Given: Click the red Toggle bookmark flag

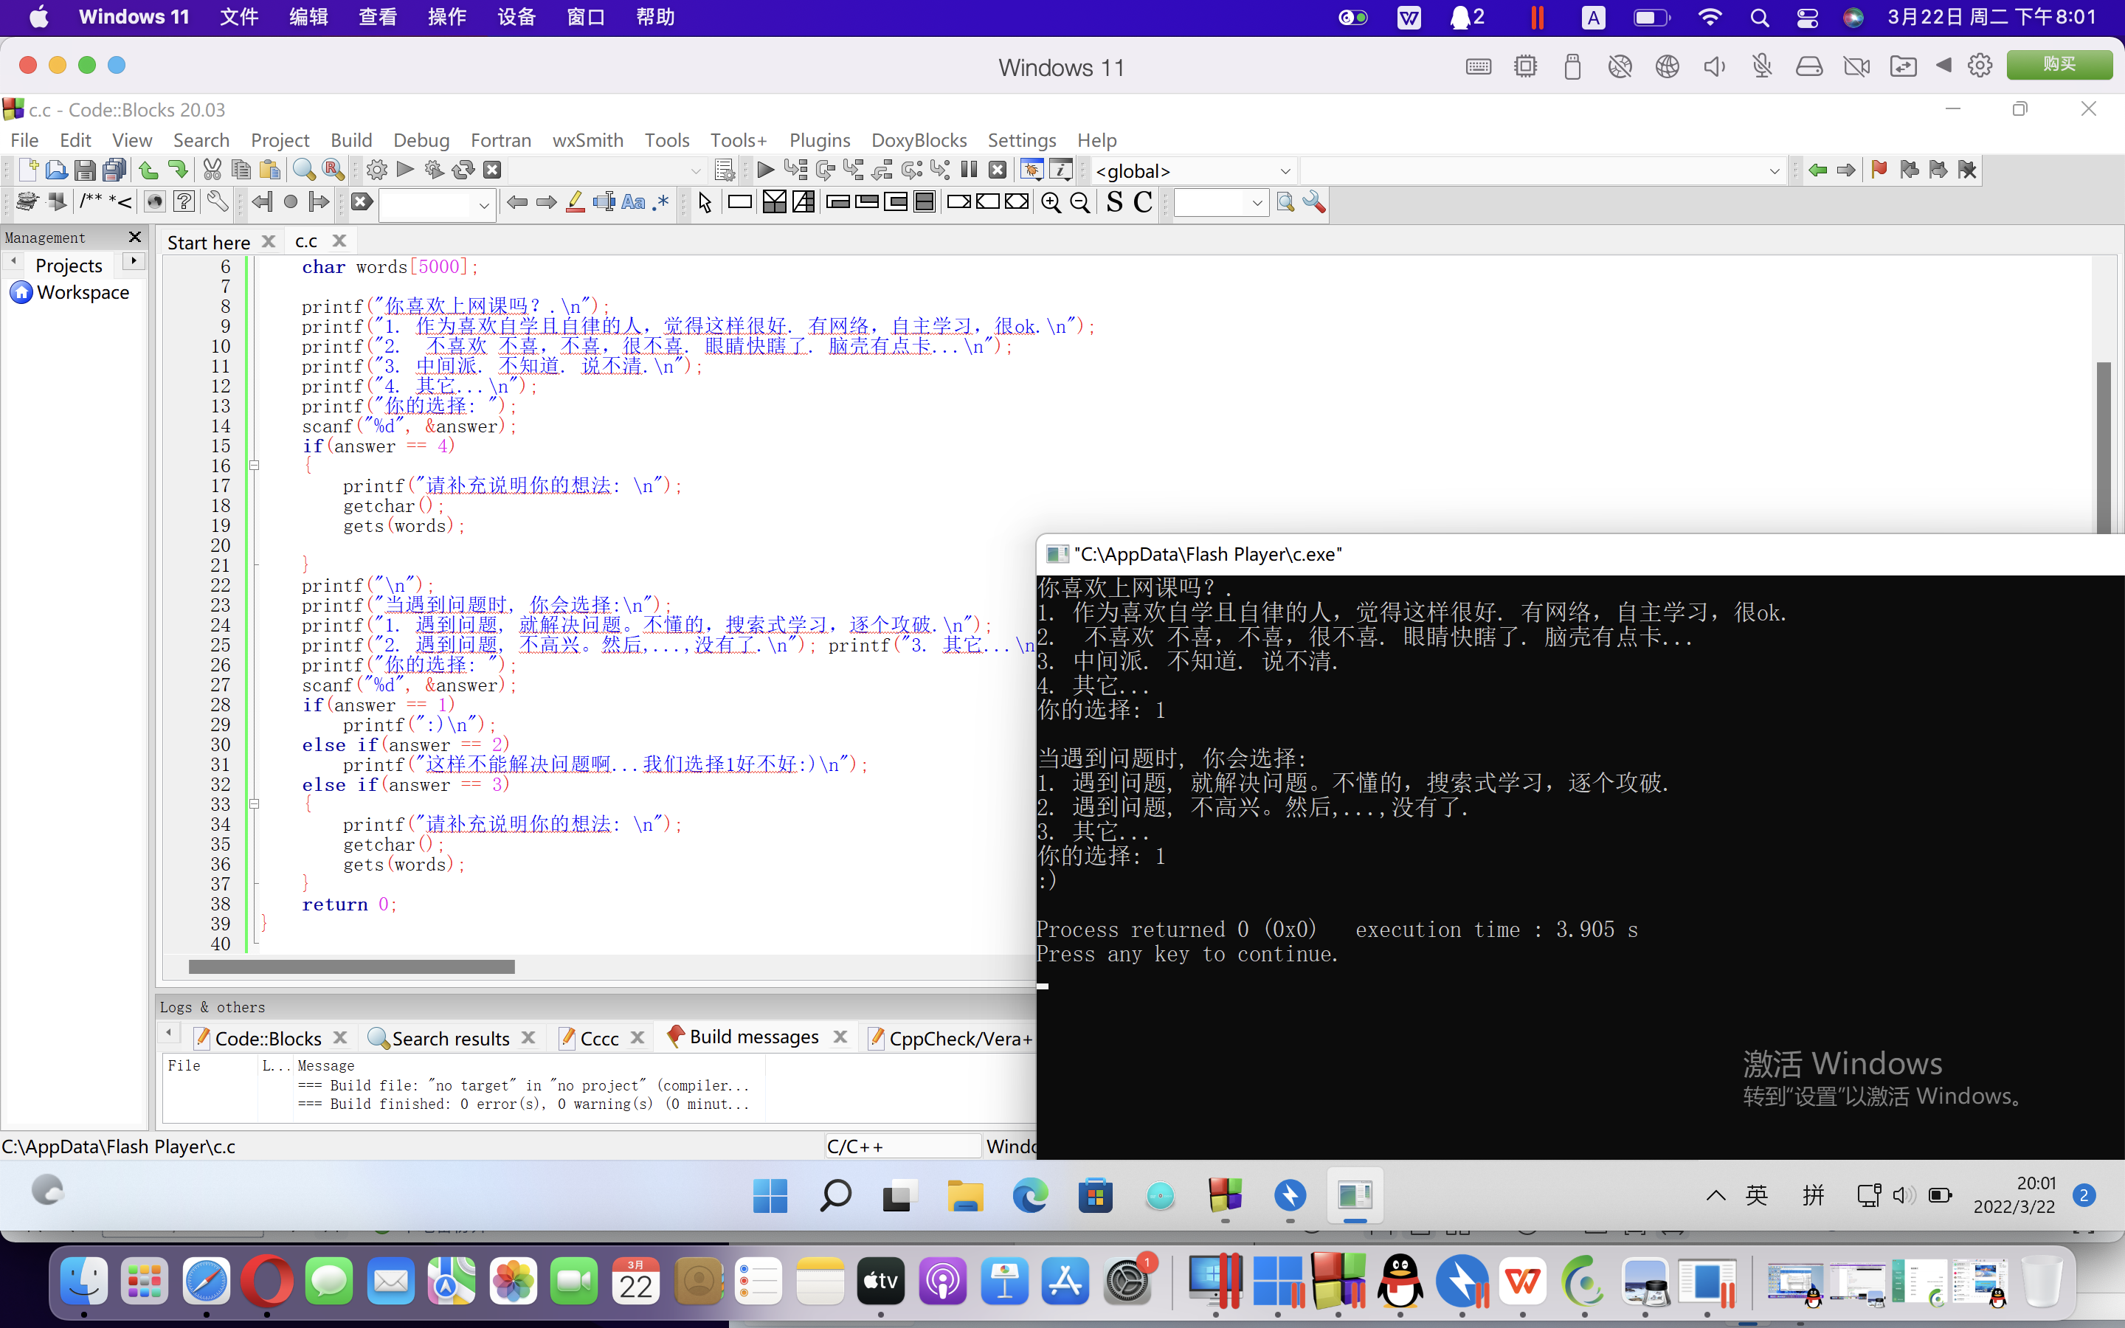Looking at the screenshot, I should point(1879,170).
